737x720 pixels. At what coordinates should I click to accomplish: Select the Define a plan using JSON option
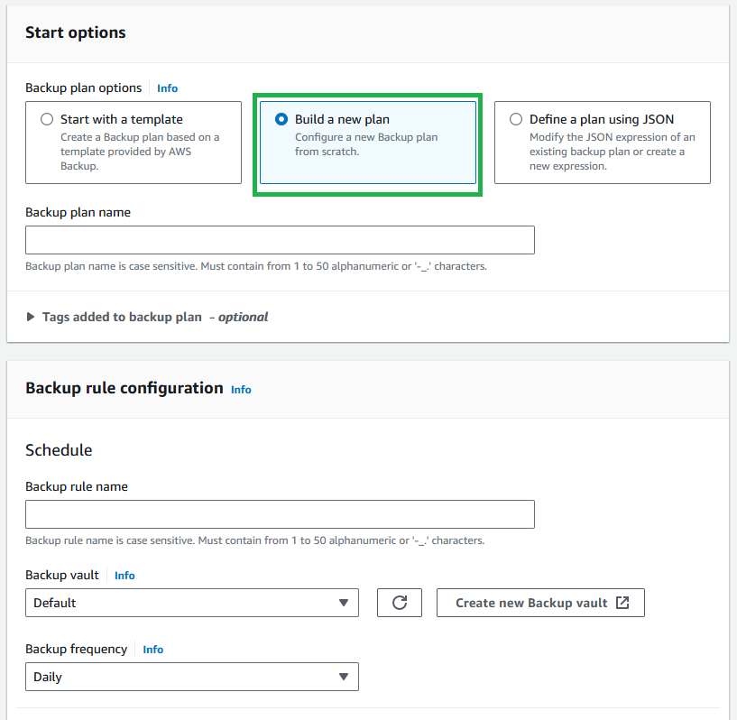[x=515, y=118]
